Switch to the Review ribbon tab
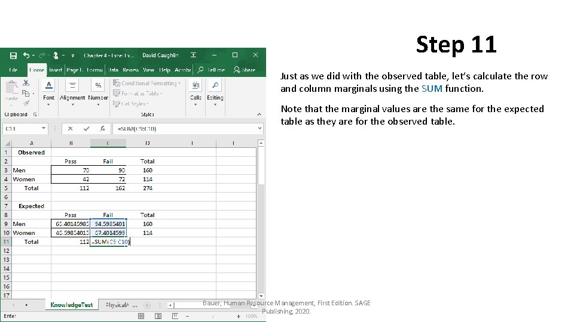Viewport: 574px width, 322px height. click(x=130, y=70)
